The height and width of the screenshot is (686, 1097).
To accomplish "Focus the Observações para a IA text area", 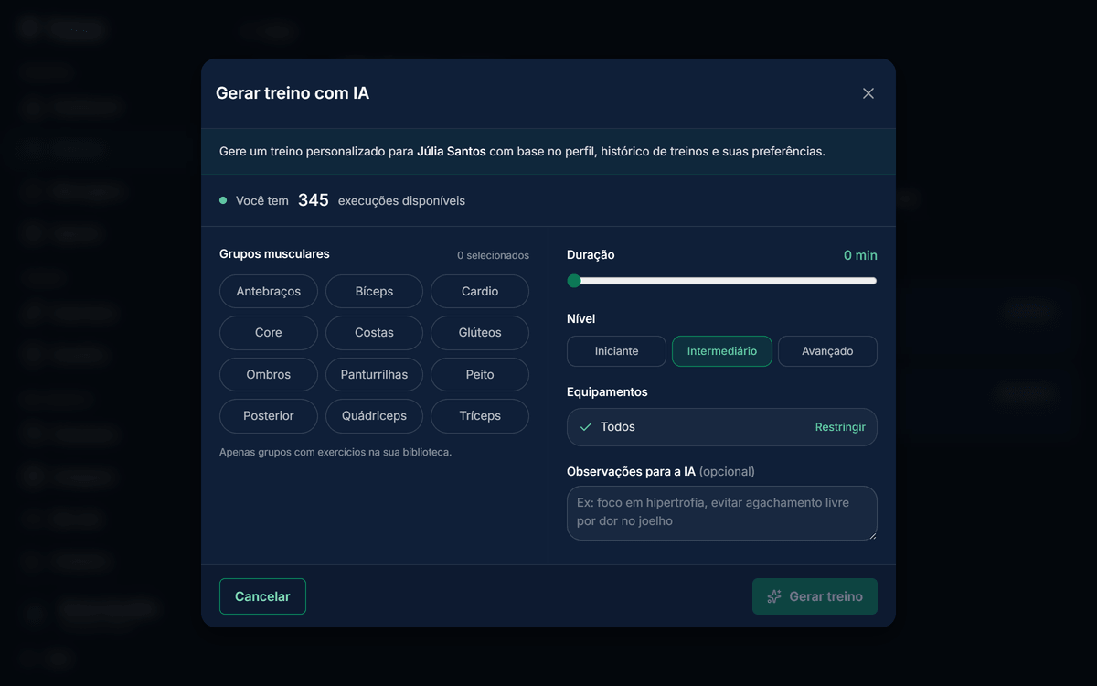I will tap(722, 513).
